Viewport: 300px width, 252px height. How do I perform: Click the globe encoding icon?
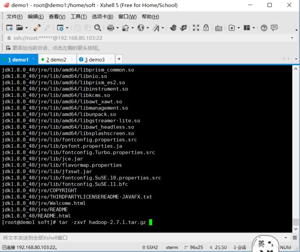[x=141, y=28]
